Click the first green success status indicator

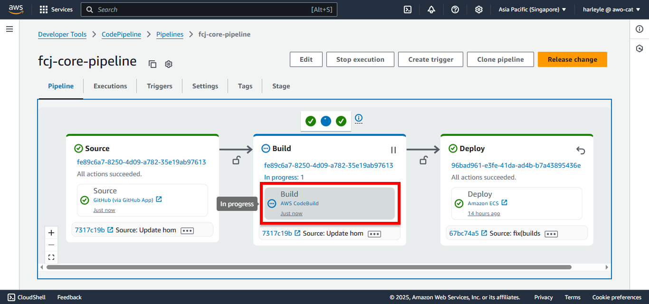[x=311, y=121]
